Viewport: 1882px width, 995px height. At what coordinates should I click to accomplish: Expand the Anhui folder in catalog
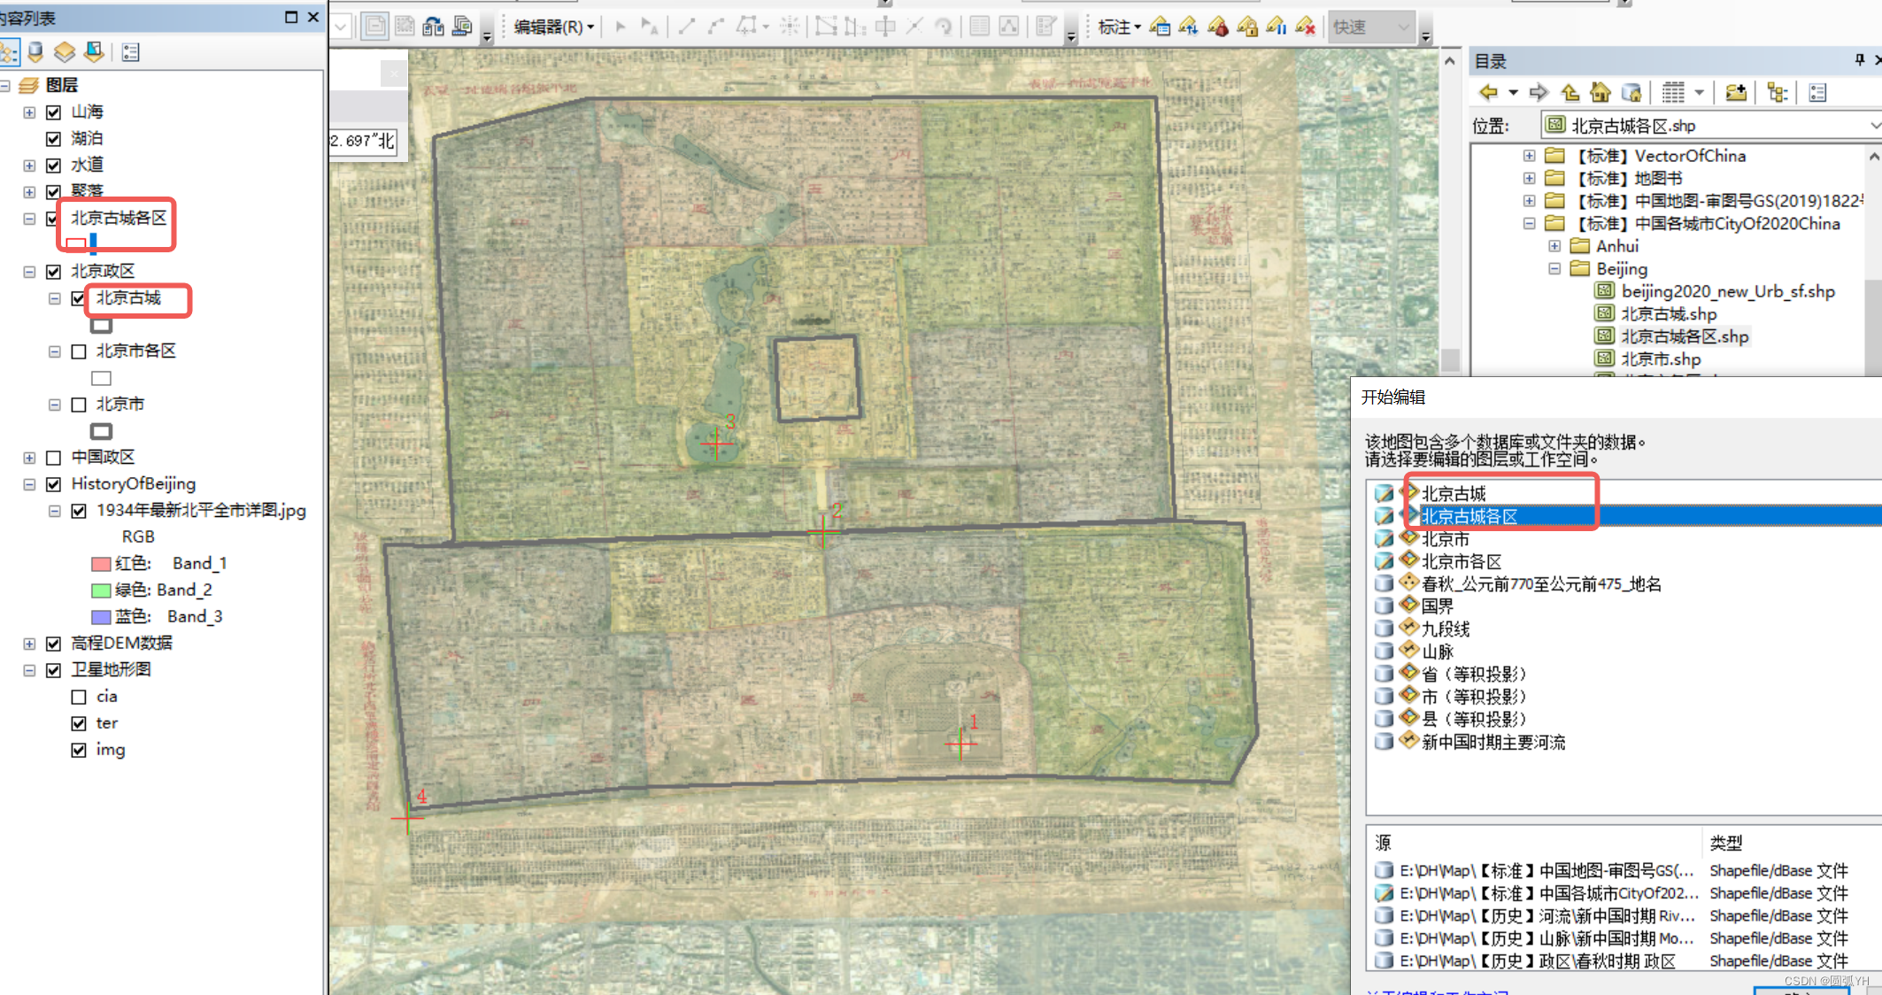(1554, 246)
